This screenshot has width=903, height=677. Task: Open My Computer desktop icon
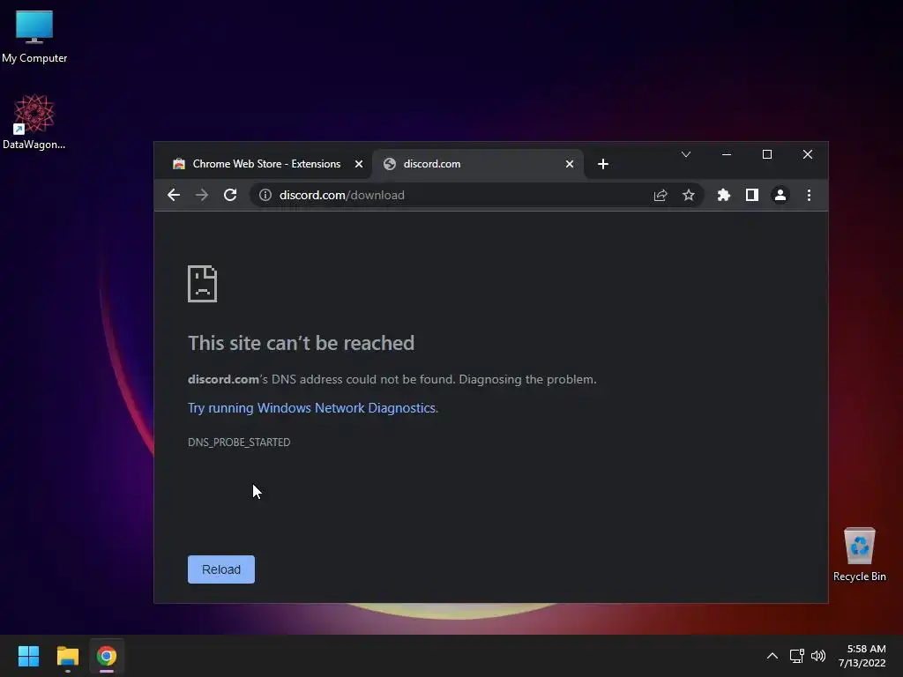click(x=34, y=36)
